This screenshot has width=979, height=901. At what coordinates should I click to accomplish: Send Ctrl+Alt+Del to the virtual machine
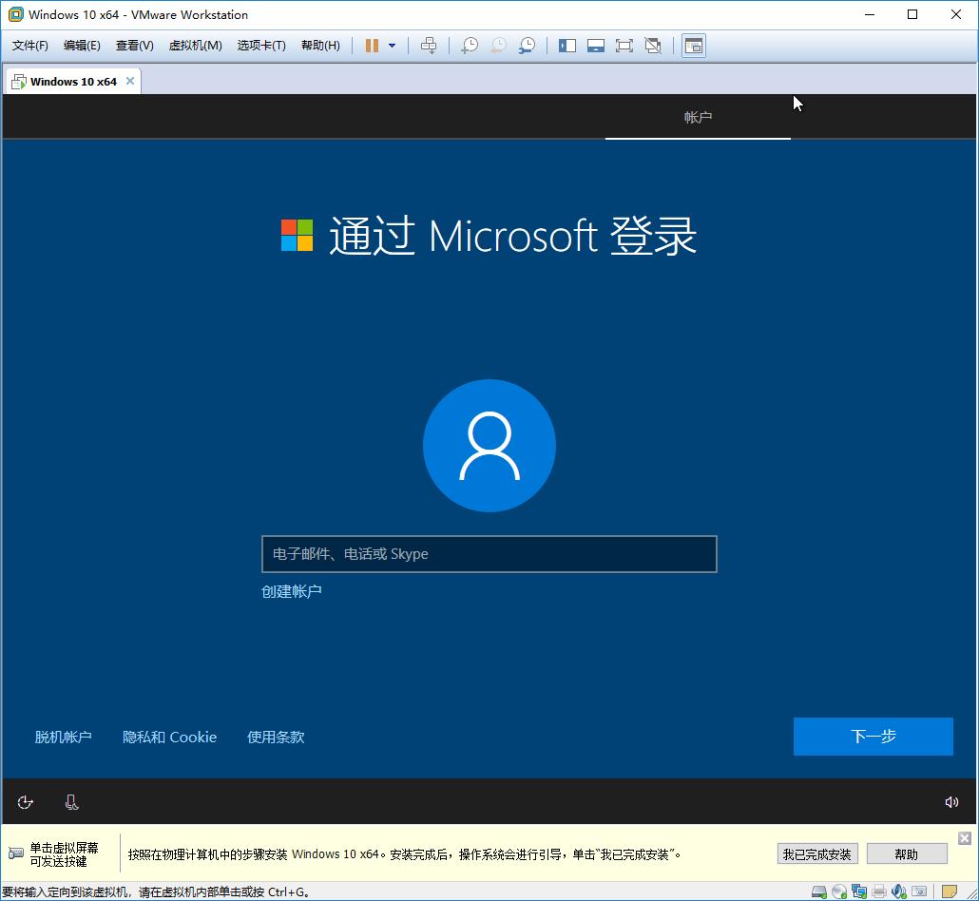429,45
